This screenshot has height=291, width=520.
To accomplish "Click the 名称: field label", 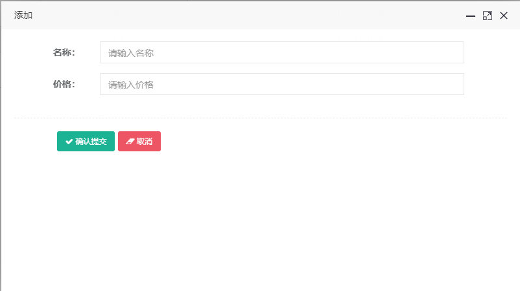I will [64, 52].
